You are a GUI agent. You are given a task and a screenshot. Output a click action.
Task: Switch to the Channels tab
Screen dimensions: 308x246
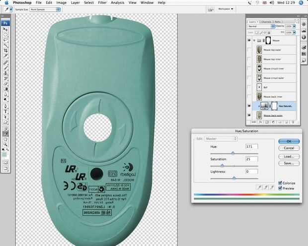pos(267,22)
